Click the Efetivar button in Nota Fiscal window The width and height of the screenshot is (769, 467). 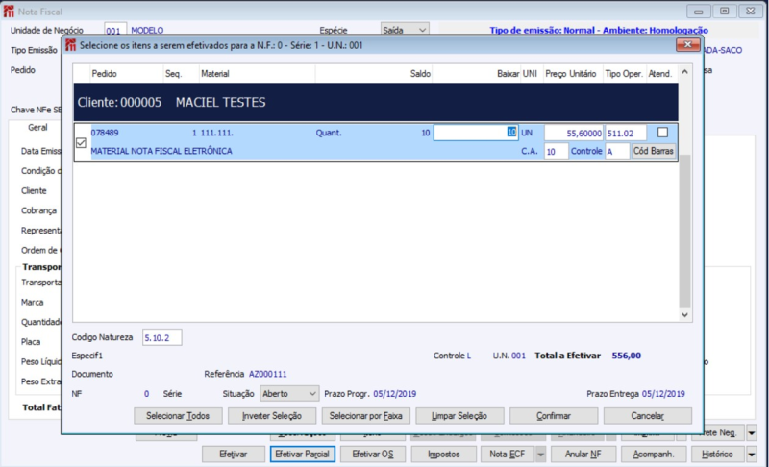(233, 455)
